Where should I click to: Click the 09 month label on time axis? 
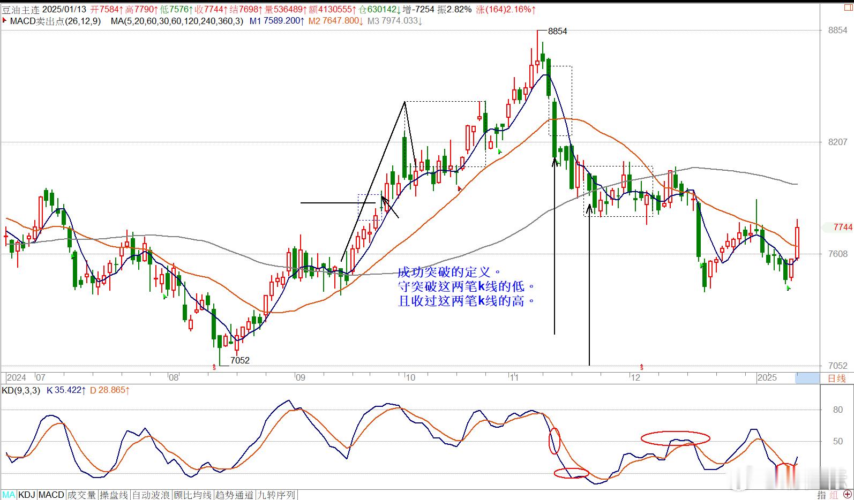coord(300,378)
